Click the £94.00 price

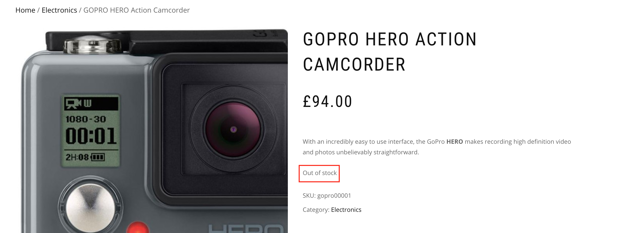point(327,101)
